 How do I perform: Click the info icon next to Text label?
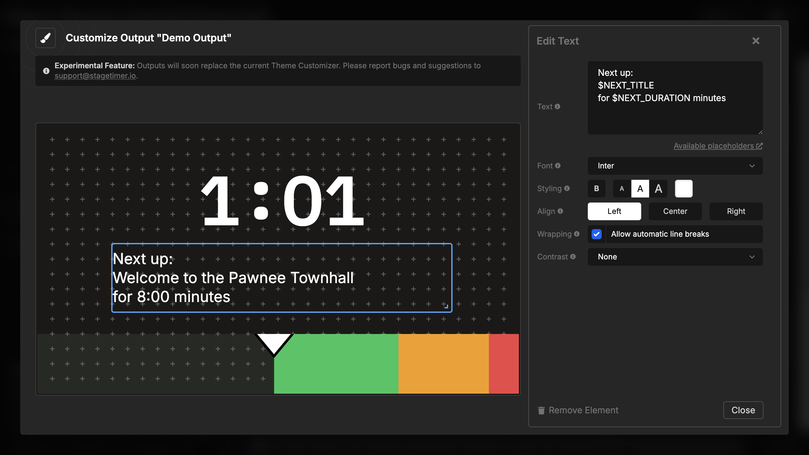coord(557,106)
